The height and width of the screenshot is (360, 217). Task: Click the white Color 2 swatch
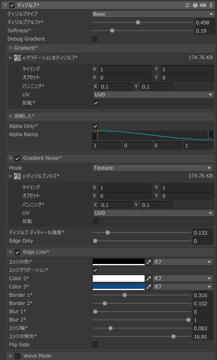coord(118,278)
